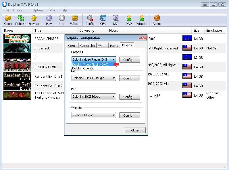
Task: Open the Options menu
Action: 39,10
